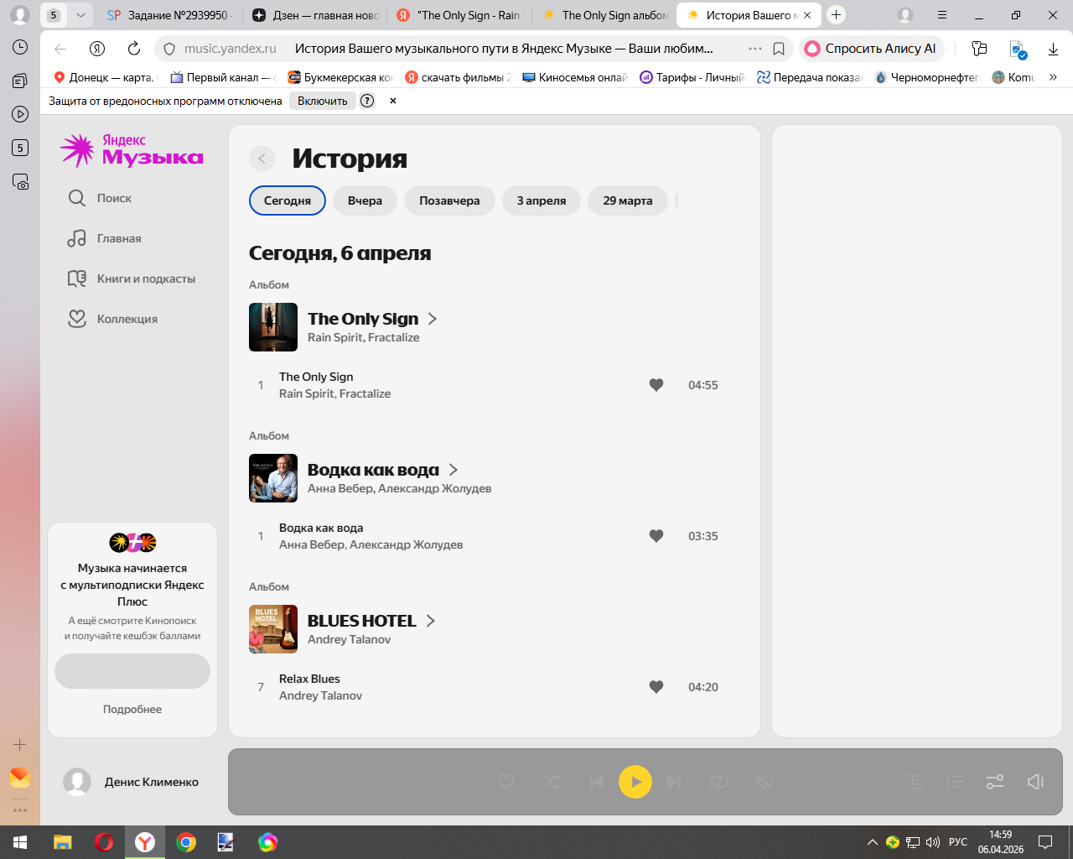Expand the tab groups dropdown arrow
Image resolution: width=1073 pixels, height=859 pixels.
click(x=80, y=15)
